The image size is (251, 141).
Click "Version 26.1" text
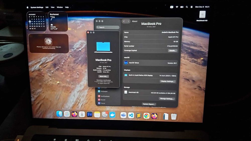coord(172,63)
